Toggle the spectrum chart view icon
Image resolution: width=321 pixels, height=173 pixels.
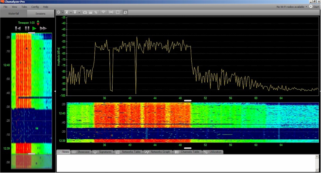pyautogui.click(x=91, y=12)
